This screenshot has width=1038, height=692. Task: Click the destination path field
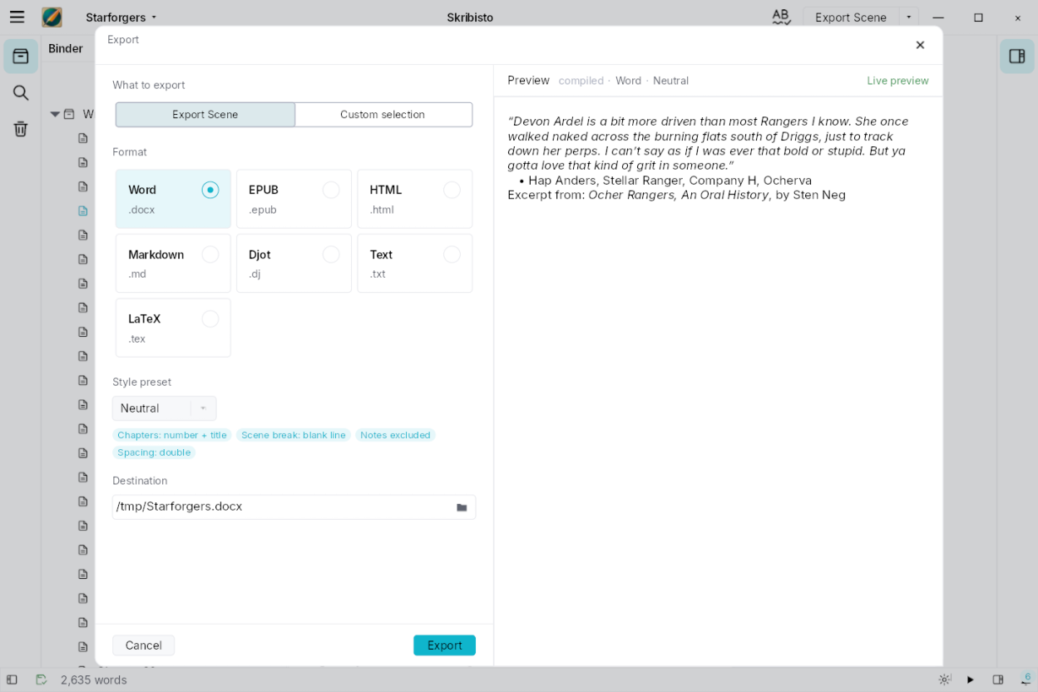294,507
